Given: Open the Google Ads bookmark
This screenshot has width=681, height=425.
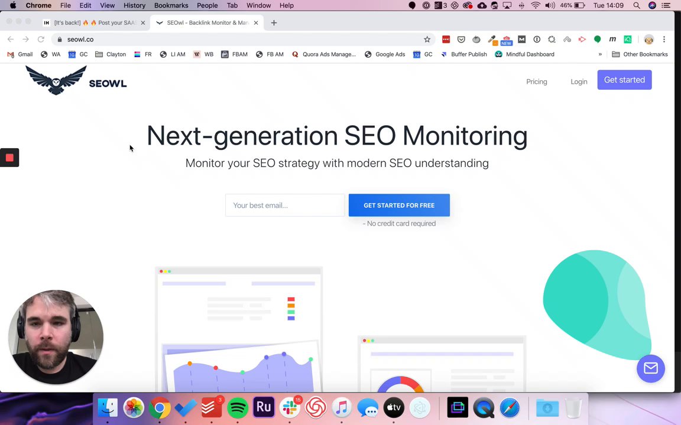Looking at the screenshot, I should click(x=385, y=54).
